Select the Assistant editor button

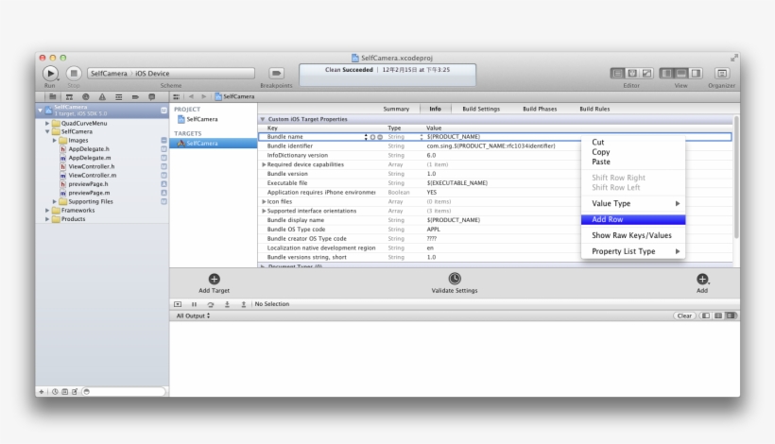click(x=632, y=73)
